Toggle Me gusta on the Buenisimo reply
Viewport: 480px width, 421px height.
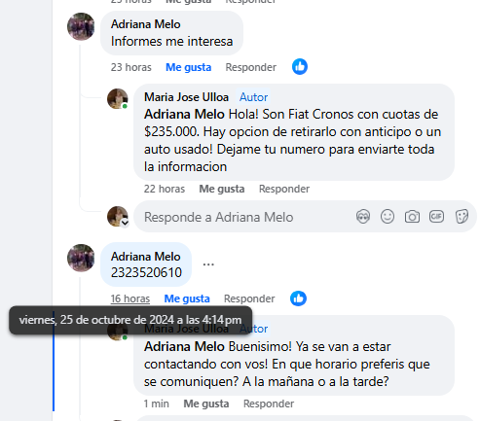tap(206, 403)
